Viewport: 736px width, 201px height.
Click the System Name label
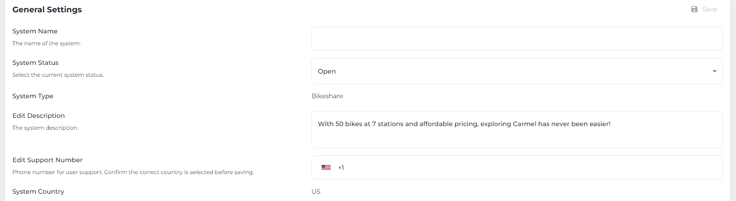[x=35, y=31]
